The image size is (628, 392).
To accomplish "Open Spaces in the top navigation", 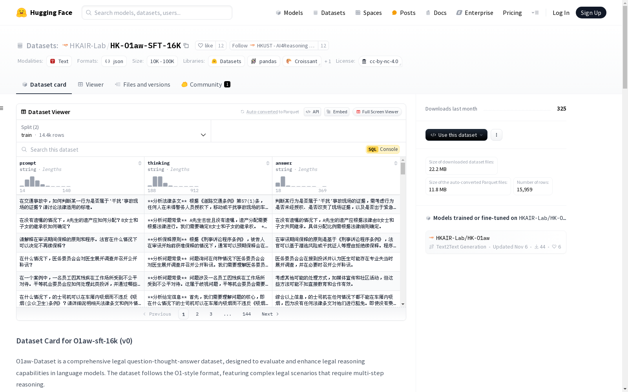I will 368,13.
